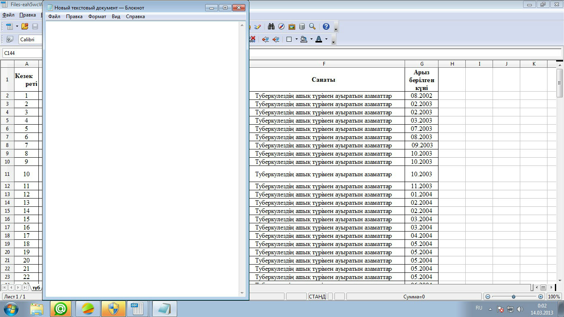Apply cell Borders icon

tap(289, 39)
